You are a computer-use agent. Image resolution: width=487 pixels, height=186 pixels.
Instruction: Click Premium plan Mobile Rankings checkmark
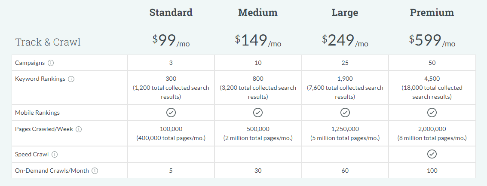click(x=432, y=113)
